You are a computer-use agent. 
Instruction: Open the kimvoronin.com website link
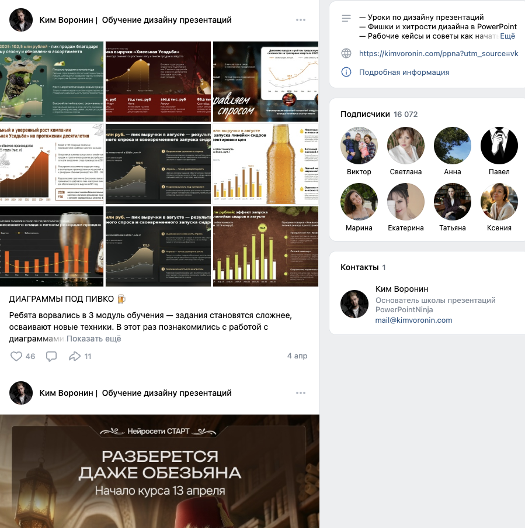(x=439, y=53)
